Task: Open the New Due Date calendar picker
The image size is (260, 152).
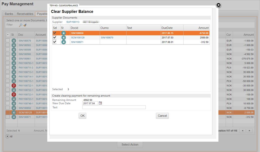Action: pos(100,103)
